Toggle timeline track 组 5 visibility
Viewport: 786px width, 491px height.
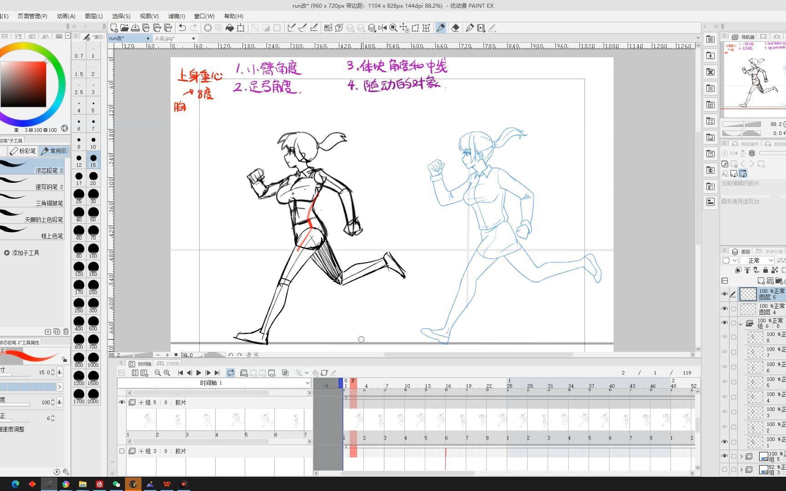pyautogui.click(x=121, y=402)
